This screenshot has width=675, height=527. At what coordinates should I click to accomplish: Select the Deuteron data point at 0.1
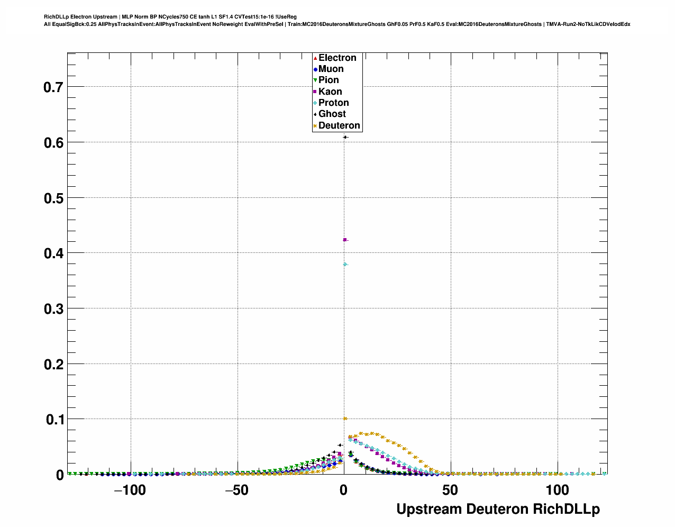pos(345,419)
